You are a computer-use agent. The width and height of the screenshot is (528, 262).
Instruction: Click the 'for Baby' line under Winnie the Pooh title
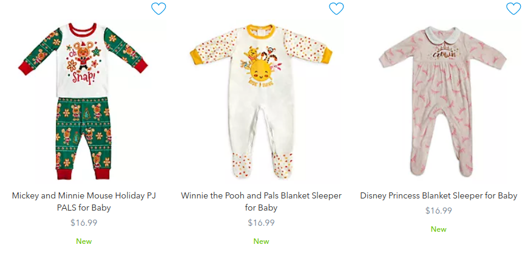[262, 208]
